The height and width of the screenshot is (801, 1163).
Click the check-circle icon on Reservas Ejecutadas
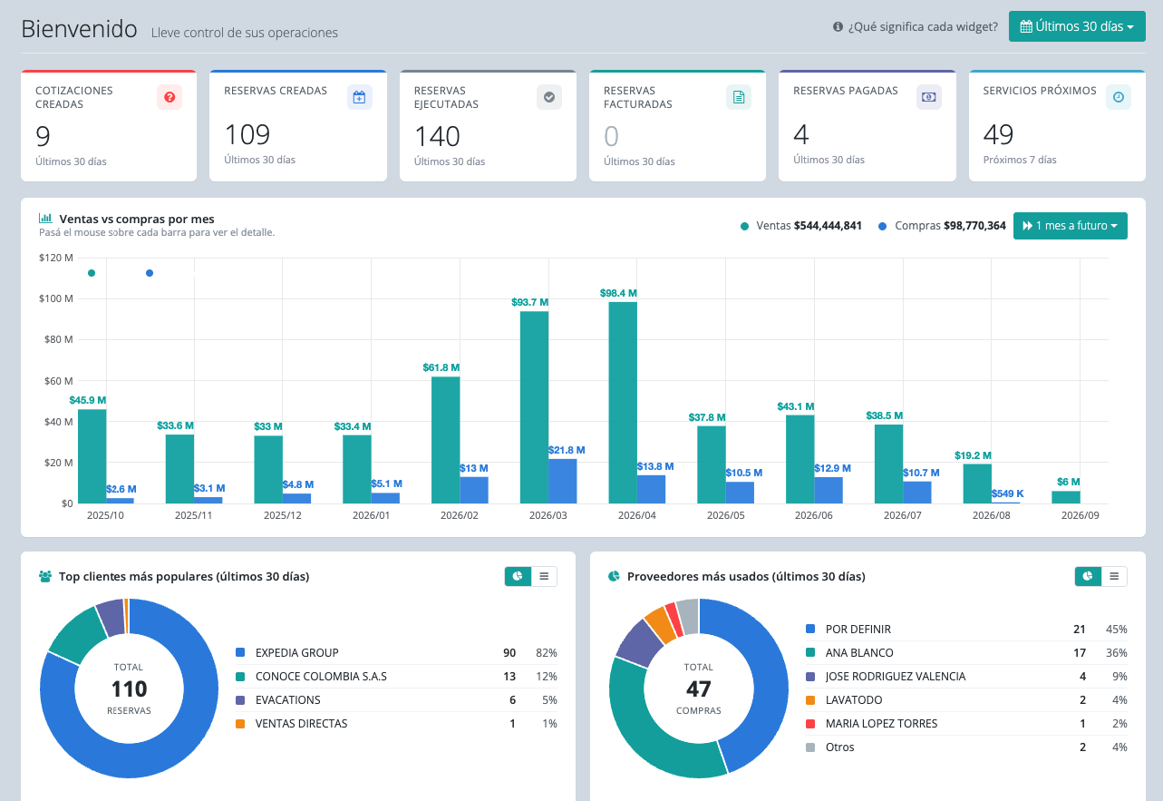click(x=549, y=97)
